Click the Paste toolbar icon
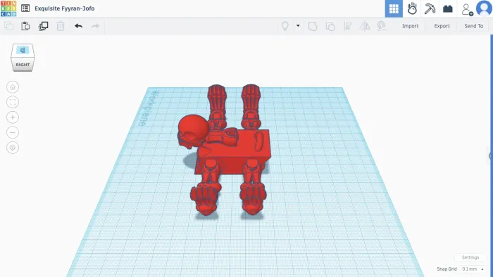Image resolution: width=493 pixels, height=277 pixels. click(x=25, y=26)
